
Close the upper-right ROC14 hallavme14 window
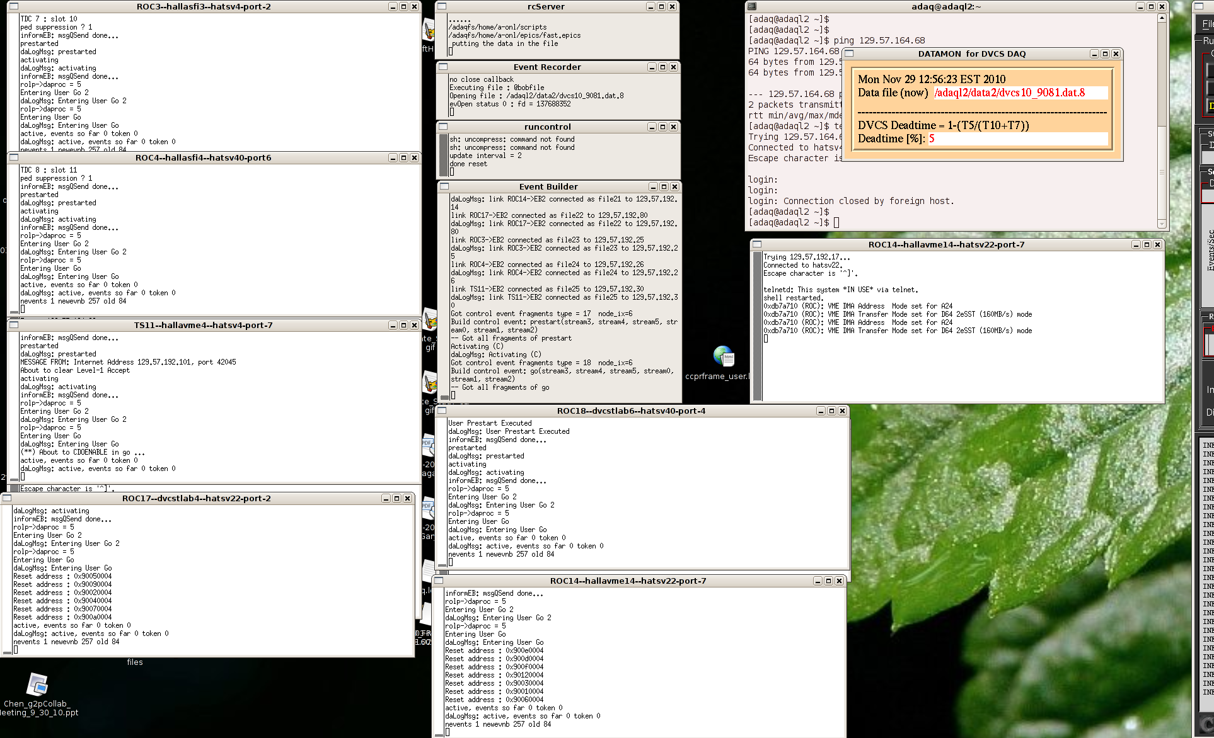coord(1157,244)
